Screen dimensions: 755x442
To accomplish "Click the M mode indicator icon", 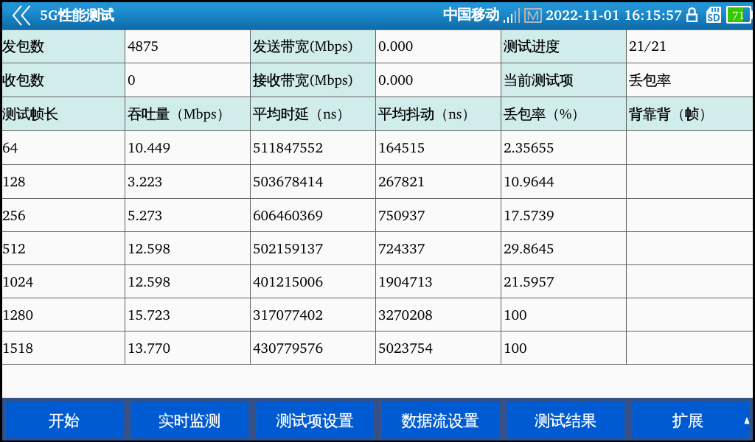I will 533,15.
